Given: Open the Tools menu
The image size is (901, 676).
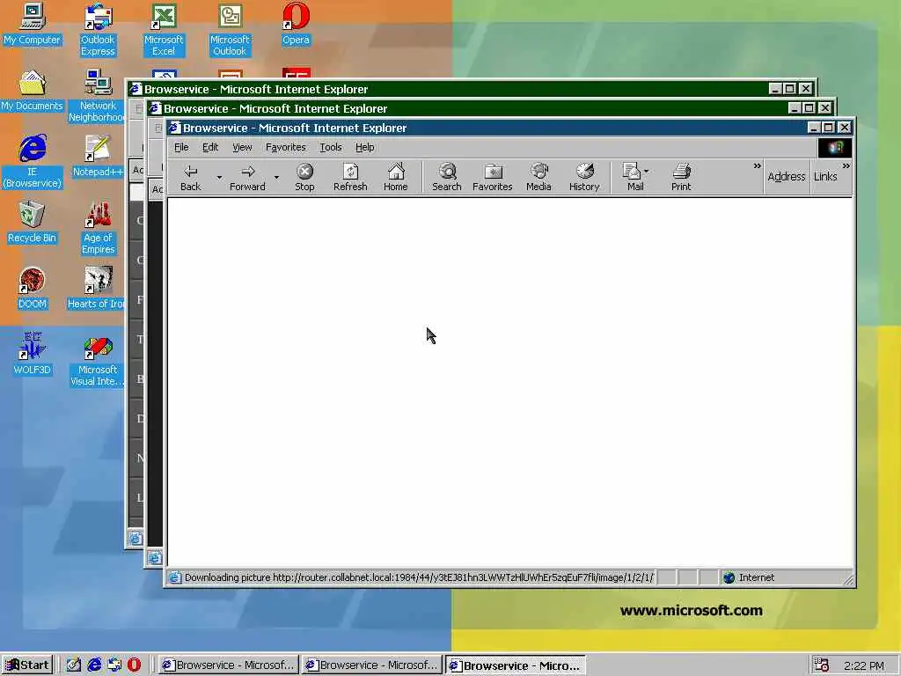Looking at the screenshot, I should coord(331,147).
